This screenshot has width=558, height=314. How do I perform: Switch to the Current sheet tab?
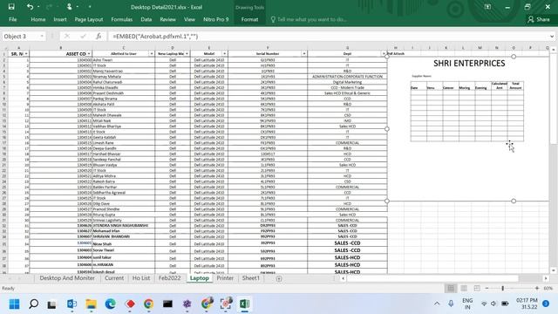[114, 278]
